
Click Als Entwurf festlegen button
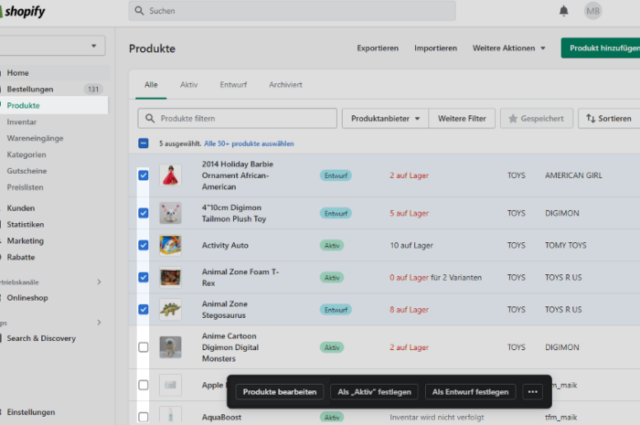tap(470, 392)
